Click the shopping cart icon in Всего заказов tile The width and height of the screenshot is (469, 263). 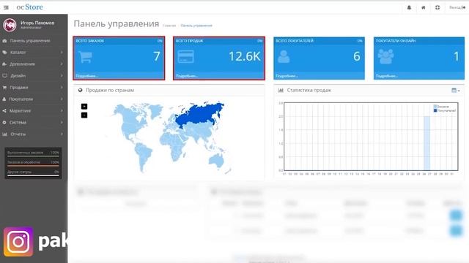[85, 57]
